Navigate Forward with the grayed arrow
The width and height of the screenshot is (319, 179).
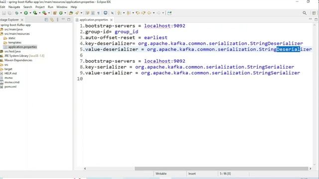(159, 13)
